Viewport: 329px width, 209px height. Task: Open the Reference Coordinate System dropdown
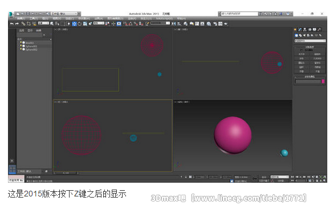pos(99,23)
